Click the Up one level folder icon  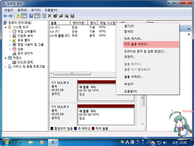(18, 16)
